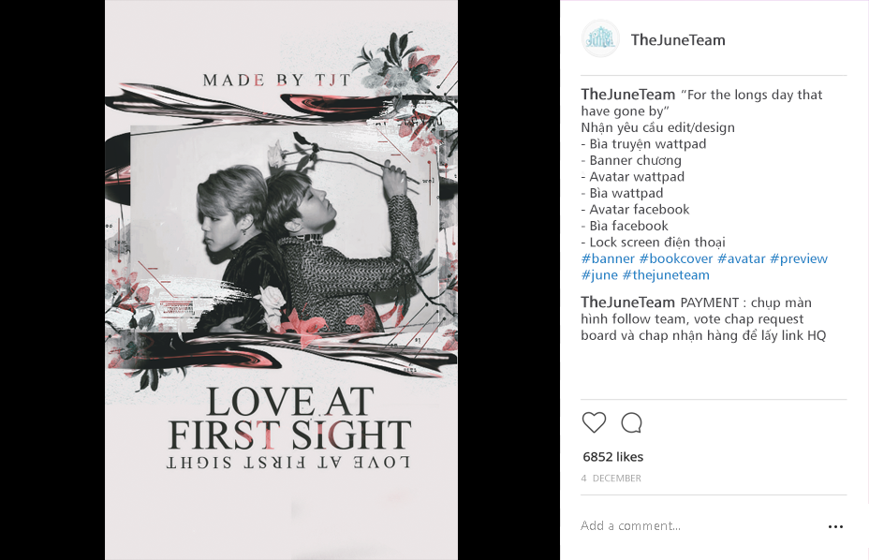Open TheJuneTeam profile avatar

point(600,38)
